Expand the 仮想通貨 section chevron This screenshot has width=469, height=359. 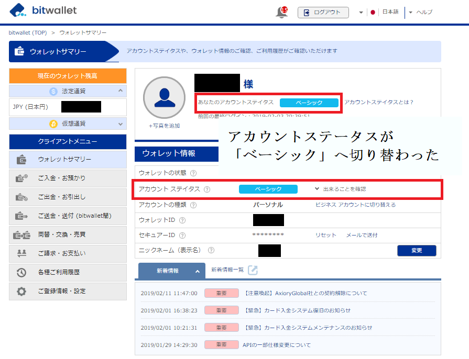tap(121, 124)
